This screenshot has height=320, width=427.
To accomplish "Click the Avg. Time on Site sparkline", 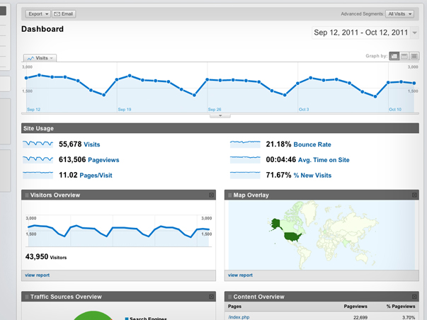I will [245, 159].
